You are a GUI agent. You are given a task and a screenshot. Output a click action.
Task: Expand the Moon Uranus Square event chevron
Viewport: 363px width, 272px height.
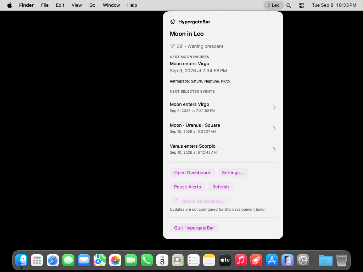pyautogui.click(x=274, y=128)
